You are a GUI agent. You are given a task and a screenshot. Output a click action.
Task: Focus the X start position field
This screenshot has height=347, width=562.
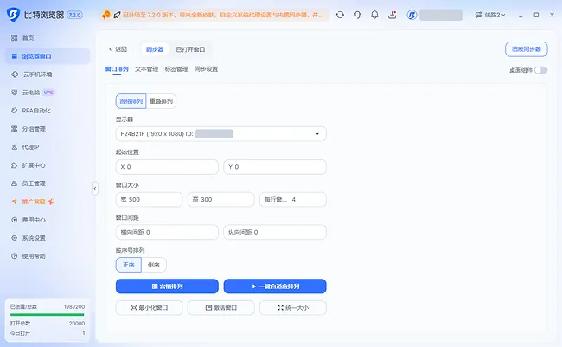[x=167, y=167]
